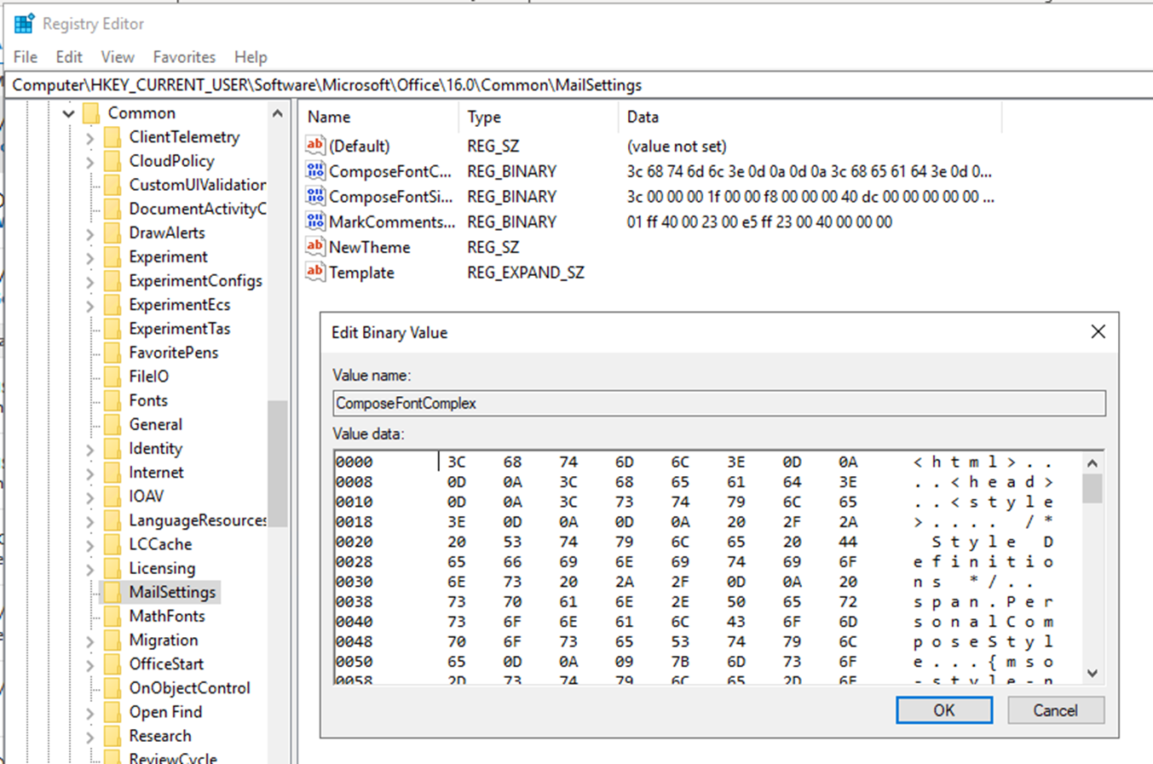
Task: Click the hex offset 0020 row label
Action: point(354,542)
